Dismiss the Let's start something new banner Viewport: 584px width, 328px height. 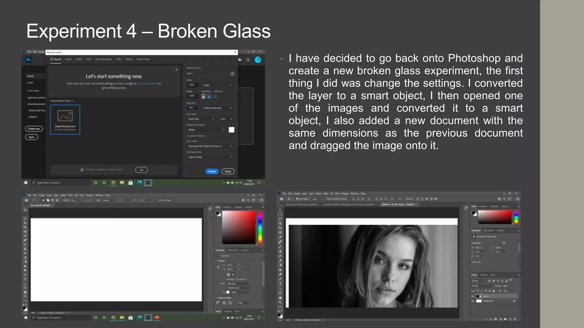[x=177, y=69]
